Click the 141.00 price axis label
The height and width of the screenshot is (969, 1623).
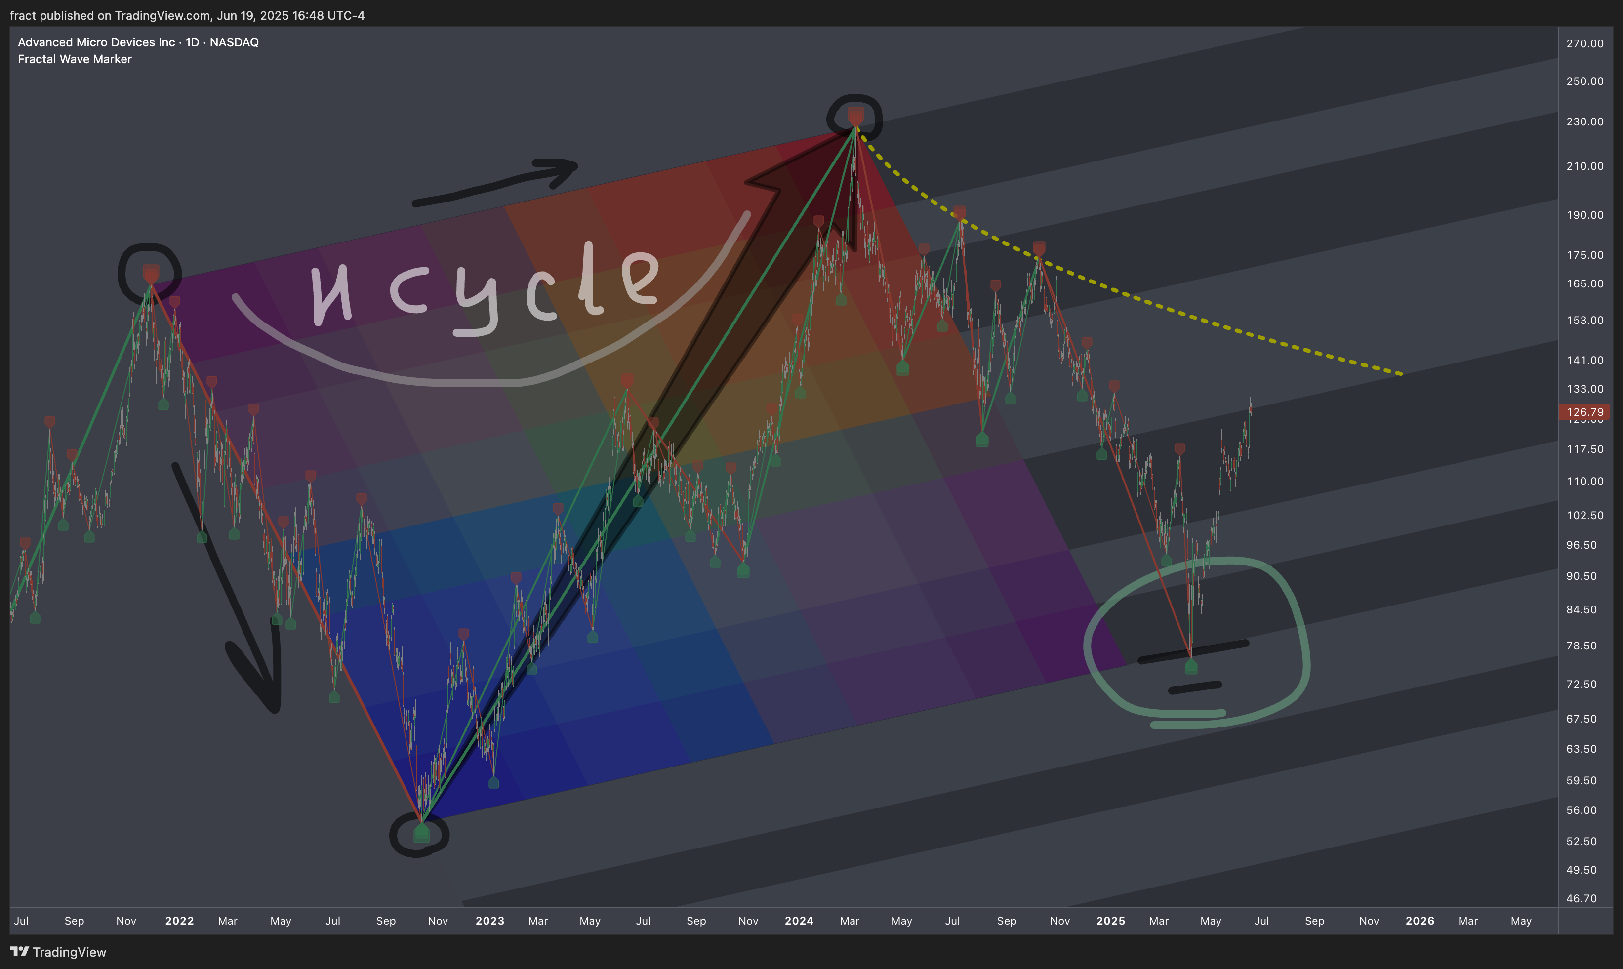(x=1584, y=360)
